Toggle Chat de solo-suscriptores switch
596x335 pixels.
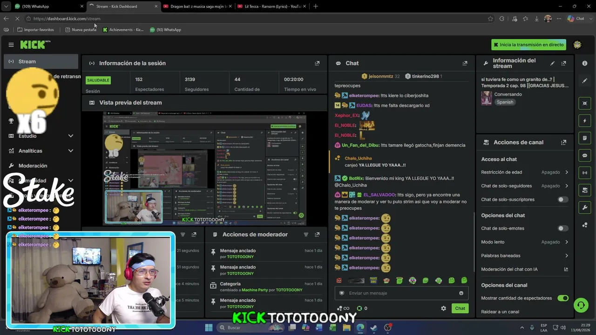563,200
